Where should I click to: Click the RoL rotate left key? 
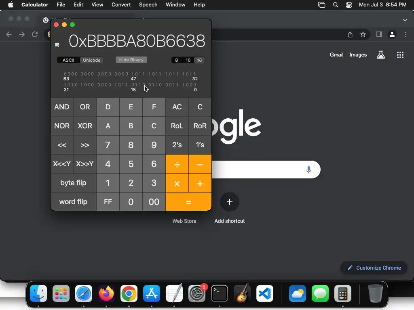177,126
